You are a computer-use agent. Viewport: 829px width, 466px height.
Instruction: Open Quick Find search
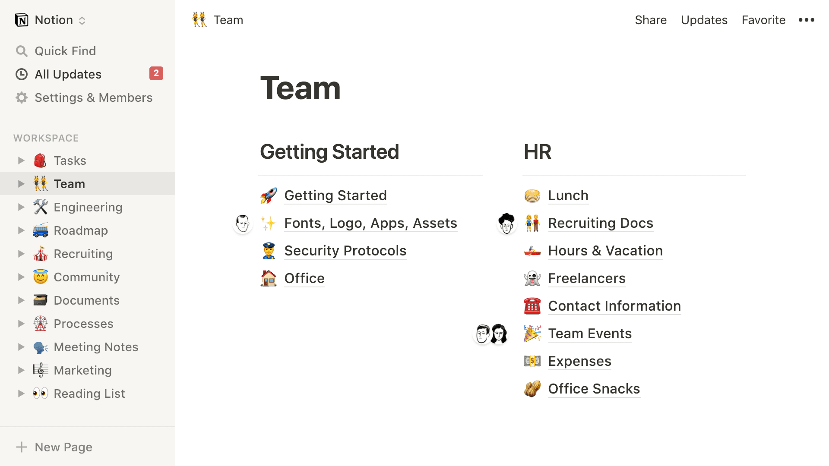click(x=65, y=50)
